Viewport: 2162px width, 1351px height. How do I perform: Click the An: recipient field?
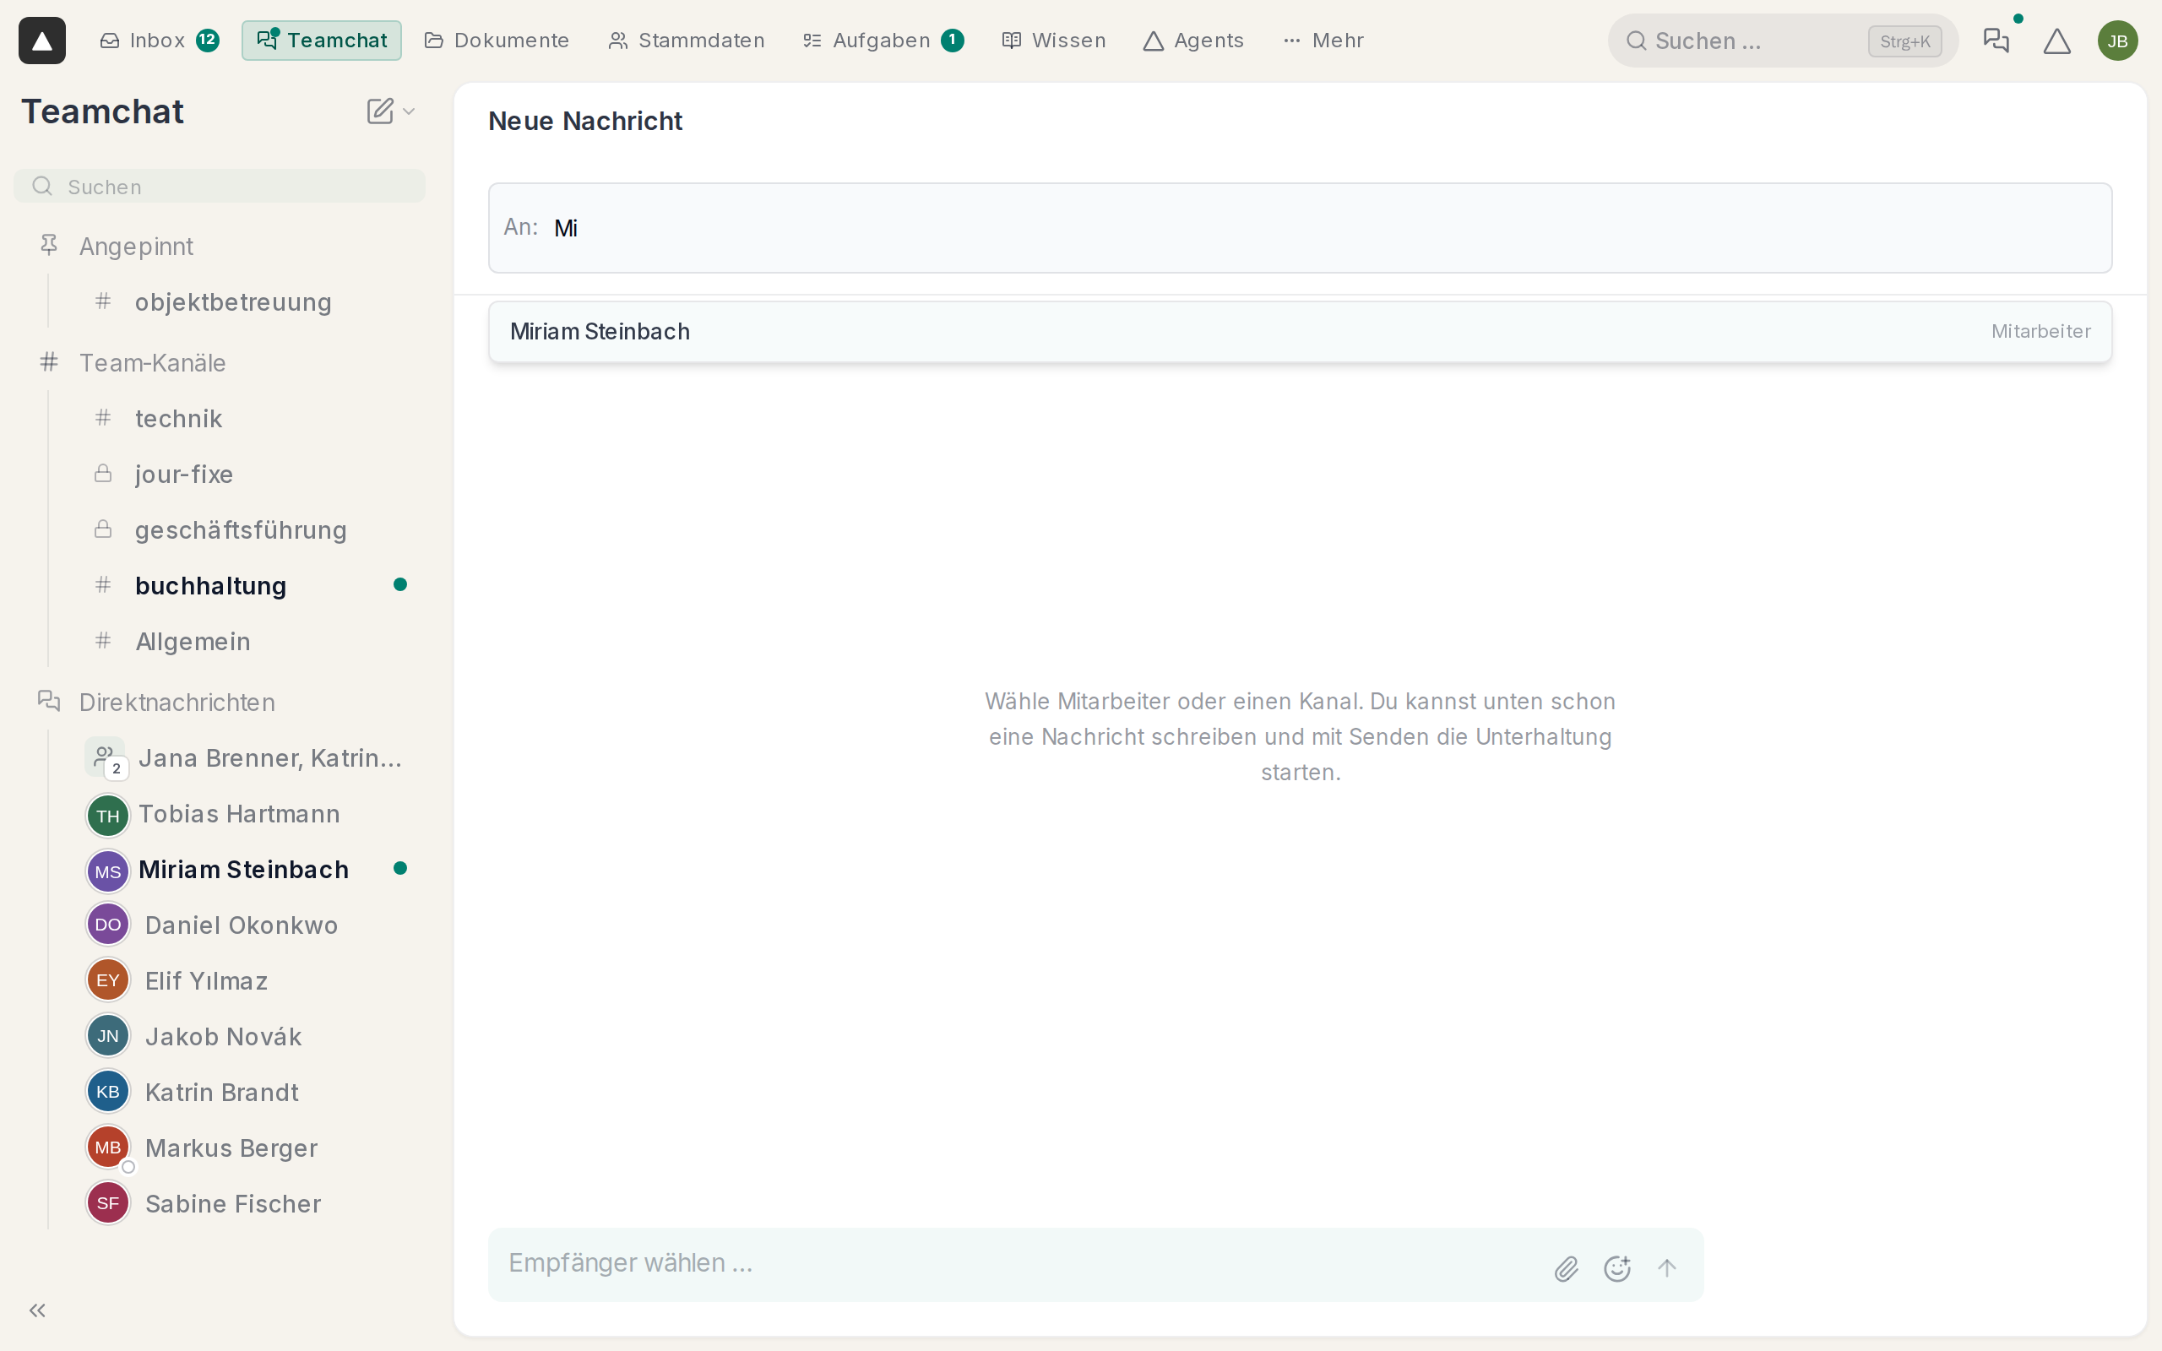tap(1300, 228)
